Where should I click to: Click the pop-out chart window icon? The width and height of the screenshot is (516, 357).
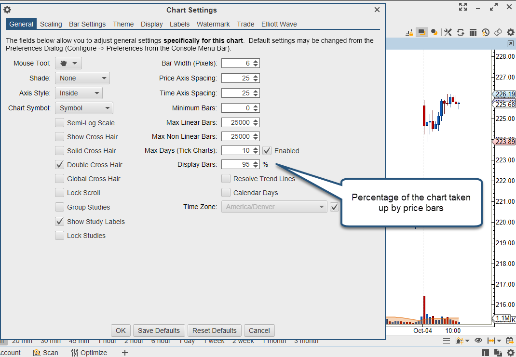point(510,44)
